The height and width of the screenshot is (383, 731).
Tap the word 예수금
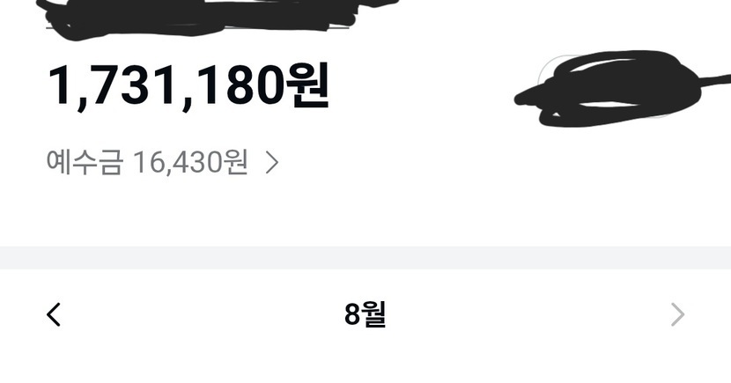point(85,163)
